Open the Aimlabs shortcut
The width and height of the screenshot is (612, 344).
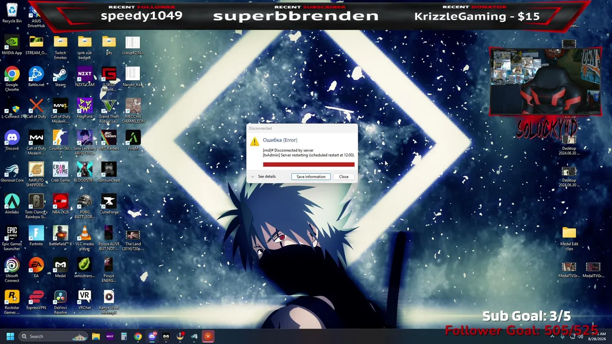12,205
